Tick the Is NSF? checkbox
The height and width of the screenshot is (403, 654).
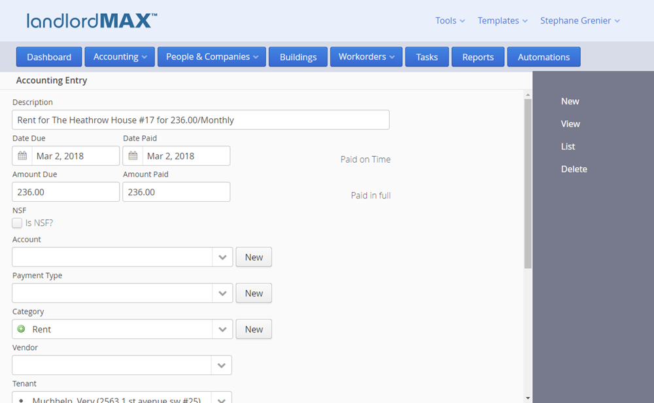[x=17, y=223]
